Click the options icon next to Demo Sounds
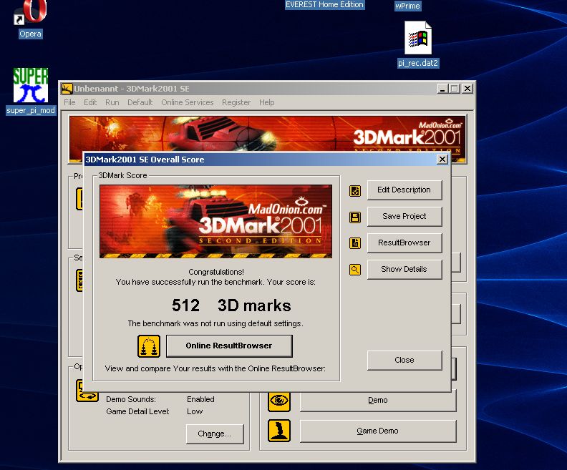Image resolution: width=567 pixels, height=470 pixels. [x=87, y=391]
